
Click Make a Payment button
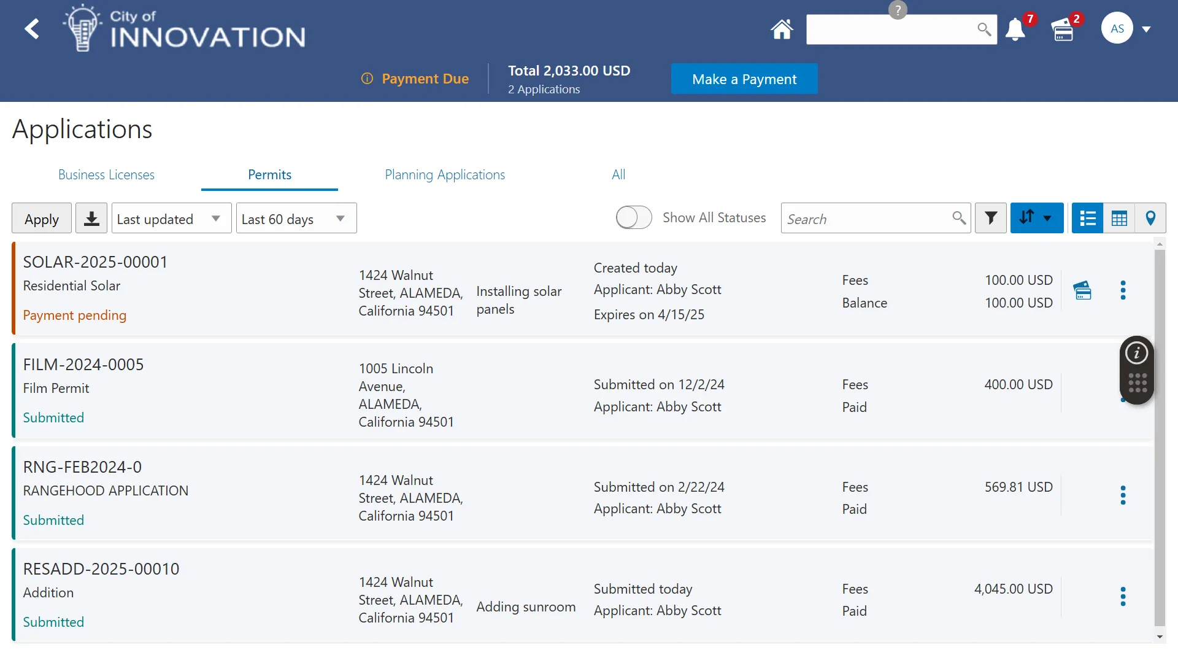point(744,79)
